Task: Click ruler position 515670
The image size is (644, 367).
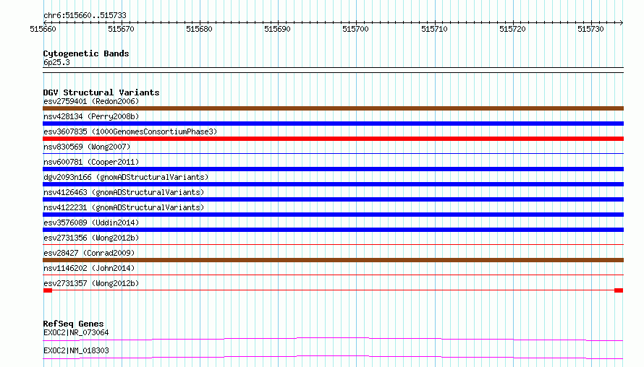Action: 121,29
